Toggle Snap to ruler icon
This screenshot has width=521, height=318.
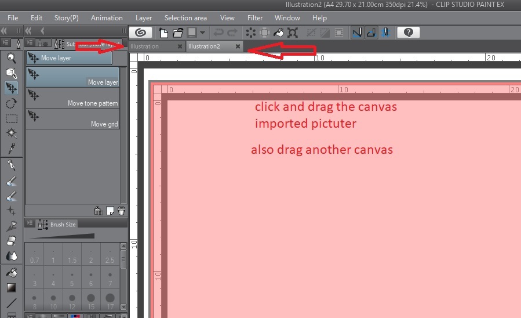tap(358, 32)
